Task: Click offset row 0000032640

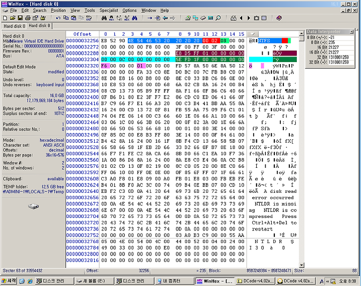Action: pyautogui.click(x=82, y=191)
